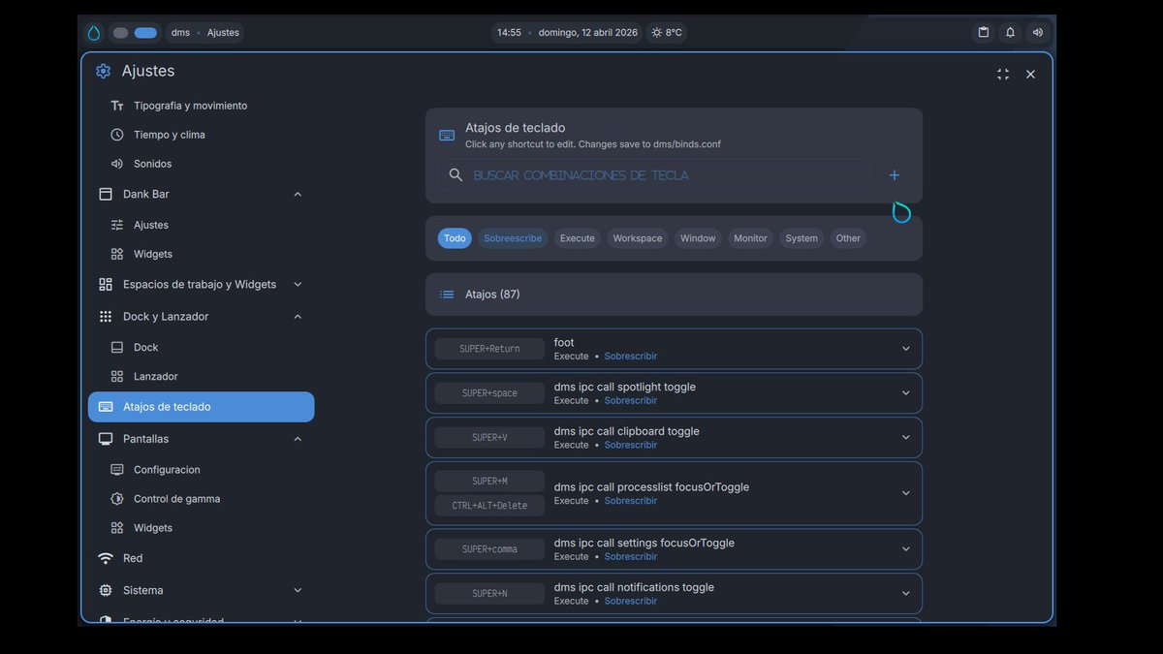
Task: Expand the clipboard toggle shortcut row
Action: click(906, 438)
